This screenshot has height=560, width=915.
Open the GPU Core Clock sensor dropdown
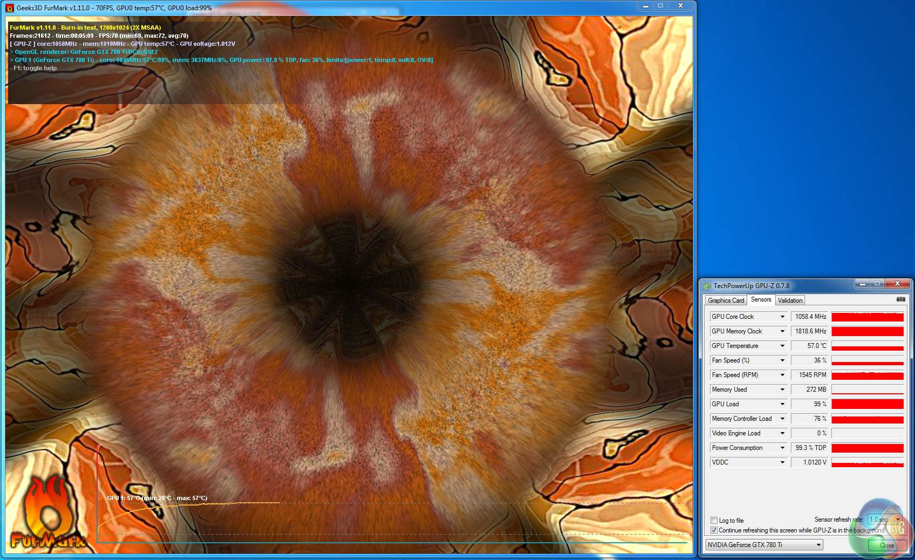click(x=782, y=317)
